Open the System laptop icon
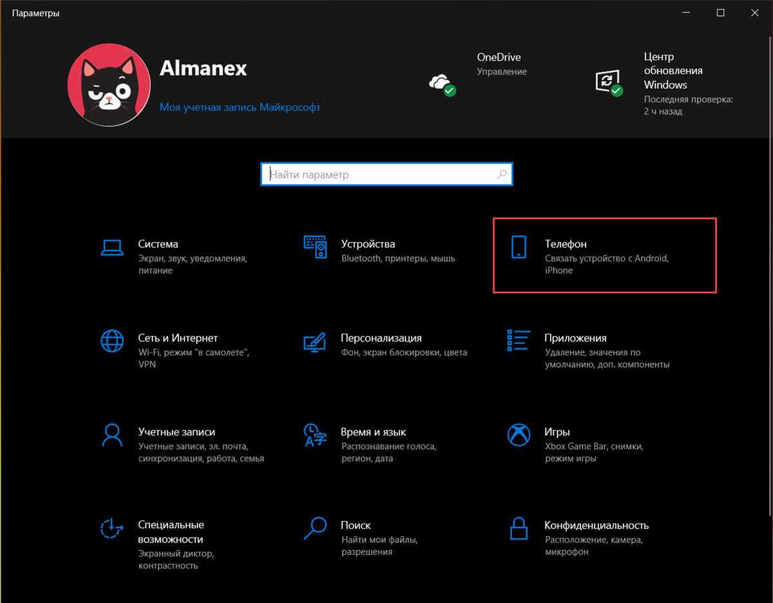The width and height of the screenshot is (773, 603). coord(112,247)
